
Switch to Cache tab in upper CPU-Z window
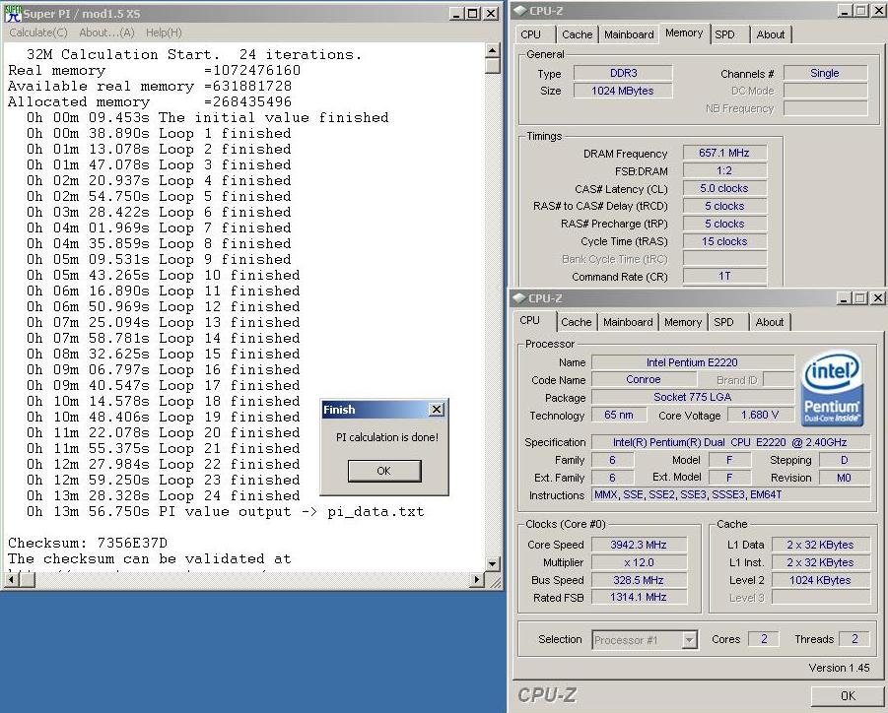578,34
